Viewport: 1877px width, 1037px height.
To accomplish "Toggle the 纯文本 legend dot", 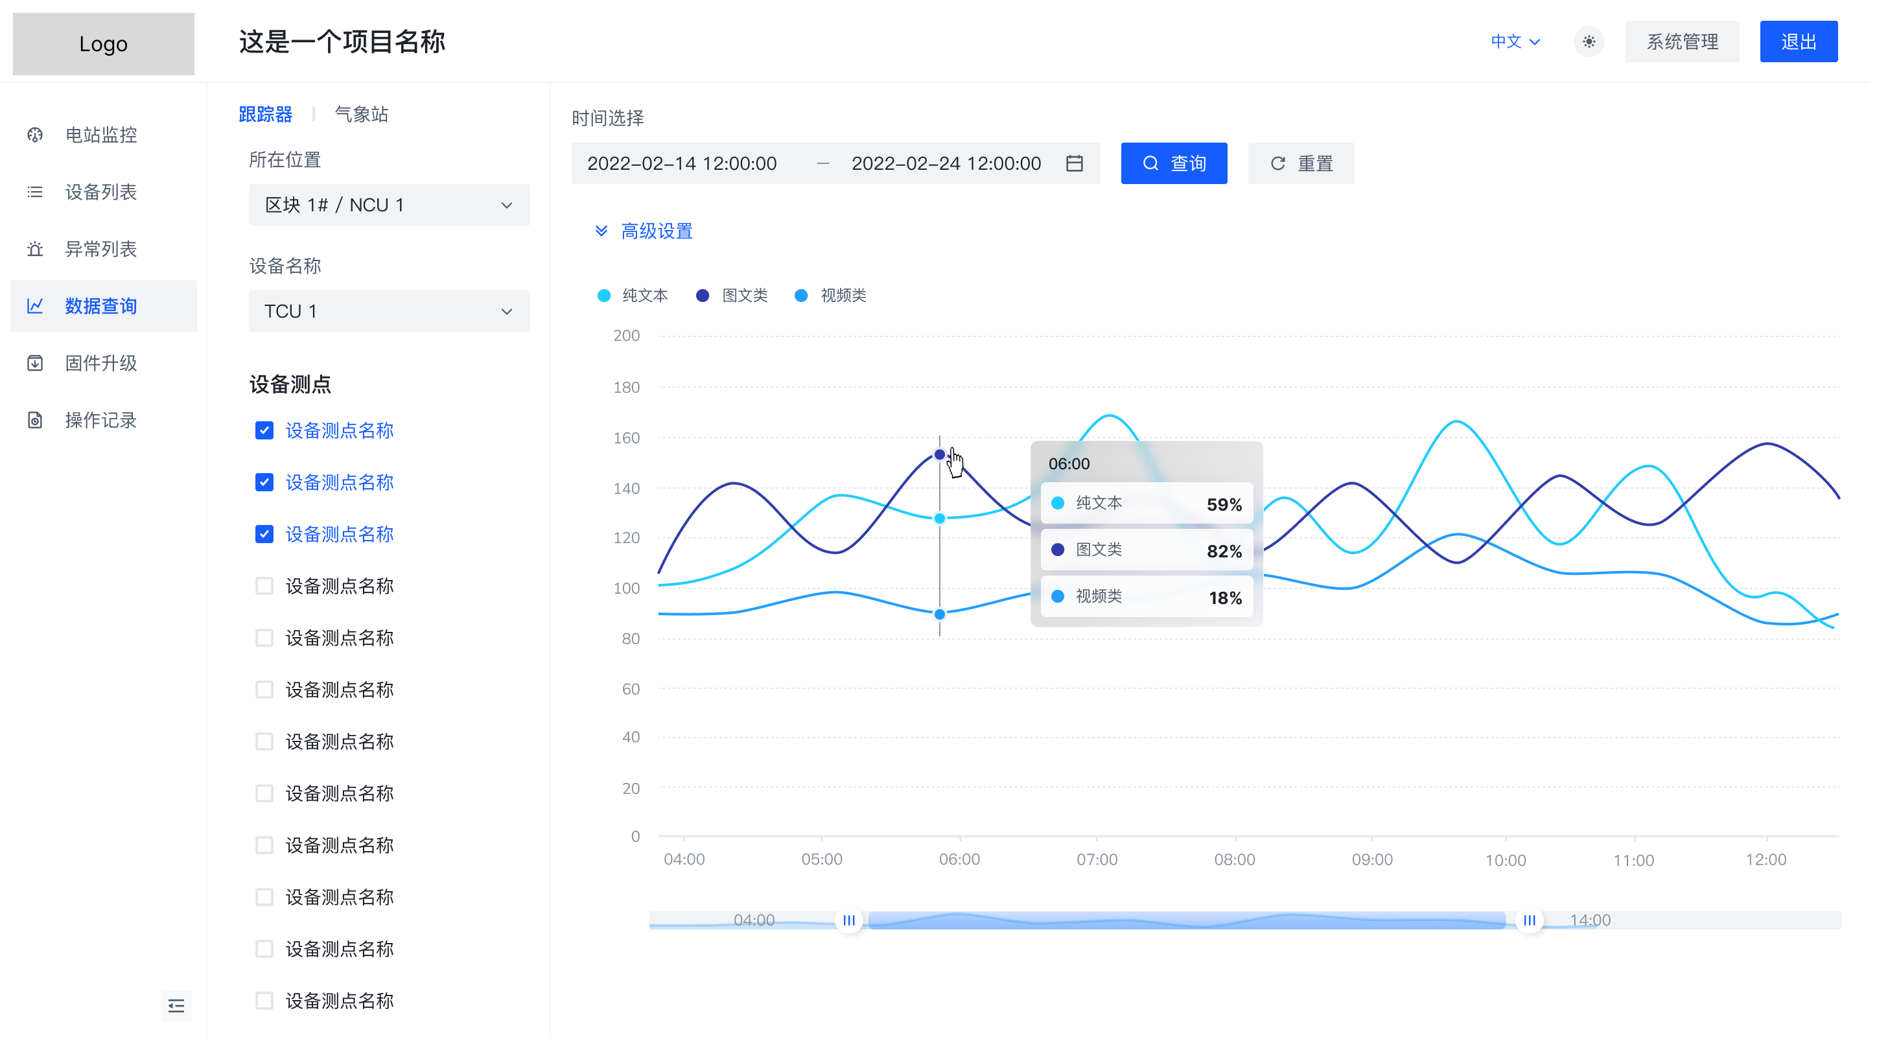I will pos(604,295).
